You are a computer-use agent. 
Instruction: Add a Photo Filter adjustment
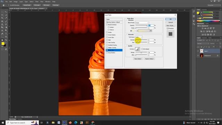click(210, 32)
